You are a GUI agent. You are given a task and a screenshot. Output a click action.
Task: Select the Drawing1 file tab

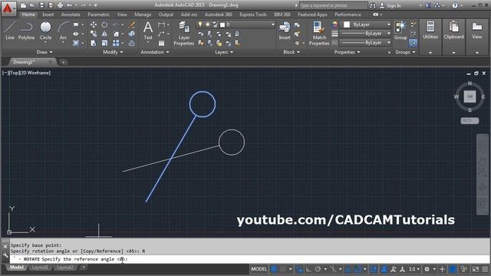[x=31, y=62]
